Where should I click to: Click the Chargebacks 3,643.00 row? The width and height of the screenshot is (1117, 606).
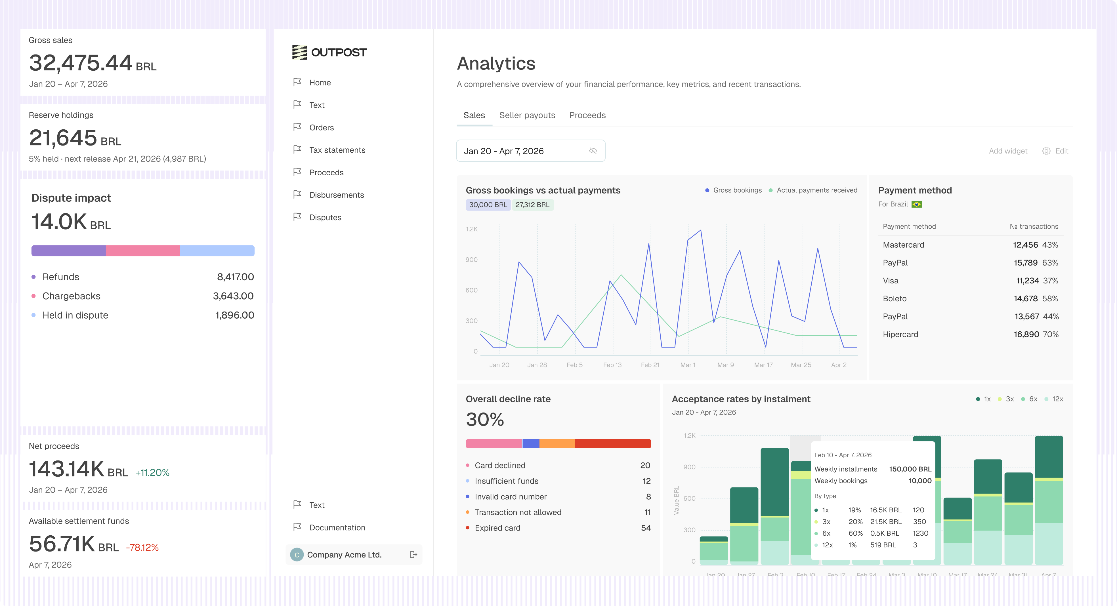coord(143,296)
